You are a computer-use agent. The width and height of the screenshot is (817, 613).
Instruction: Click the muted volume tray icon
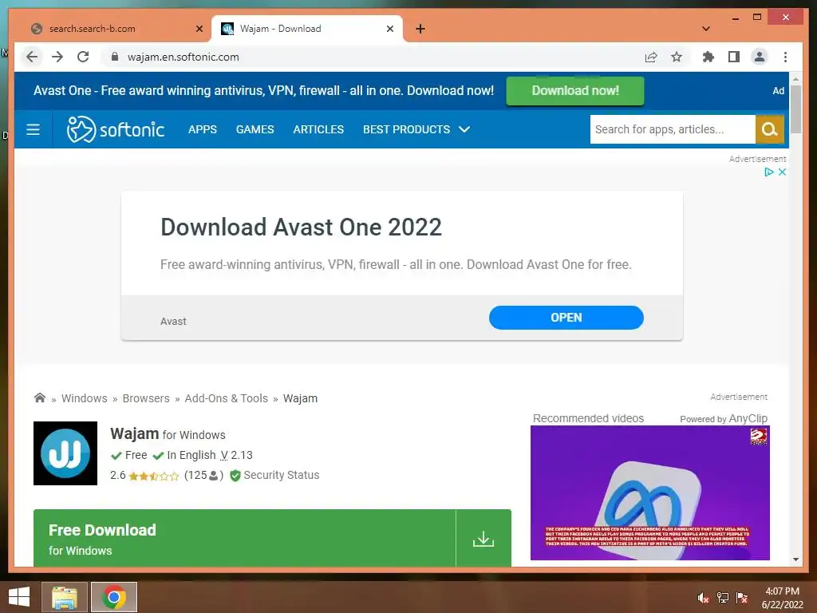click(703, 598)
